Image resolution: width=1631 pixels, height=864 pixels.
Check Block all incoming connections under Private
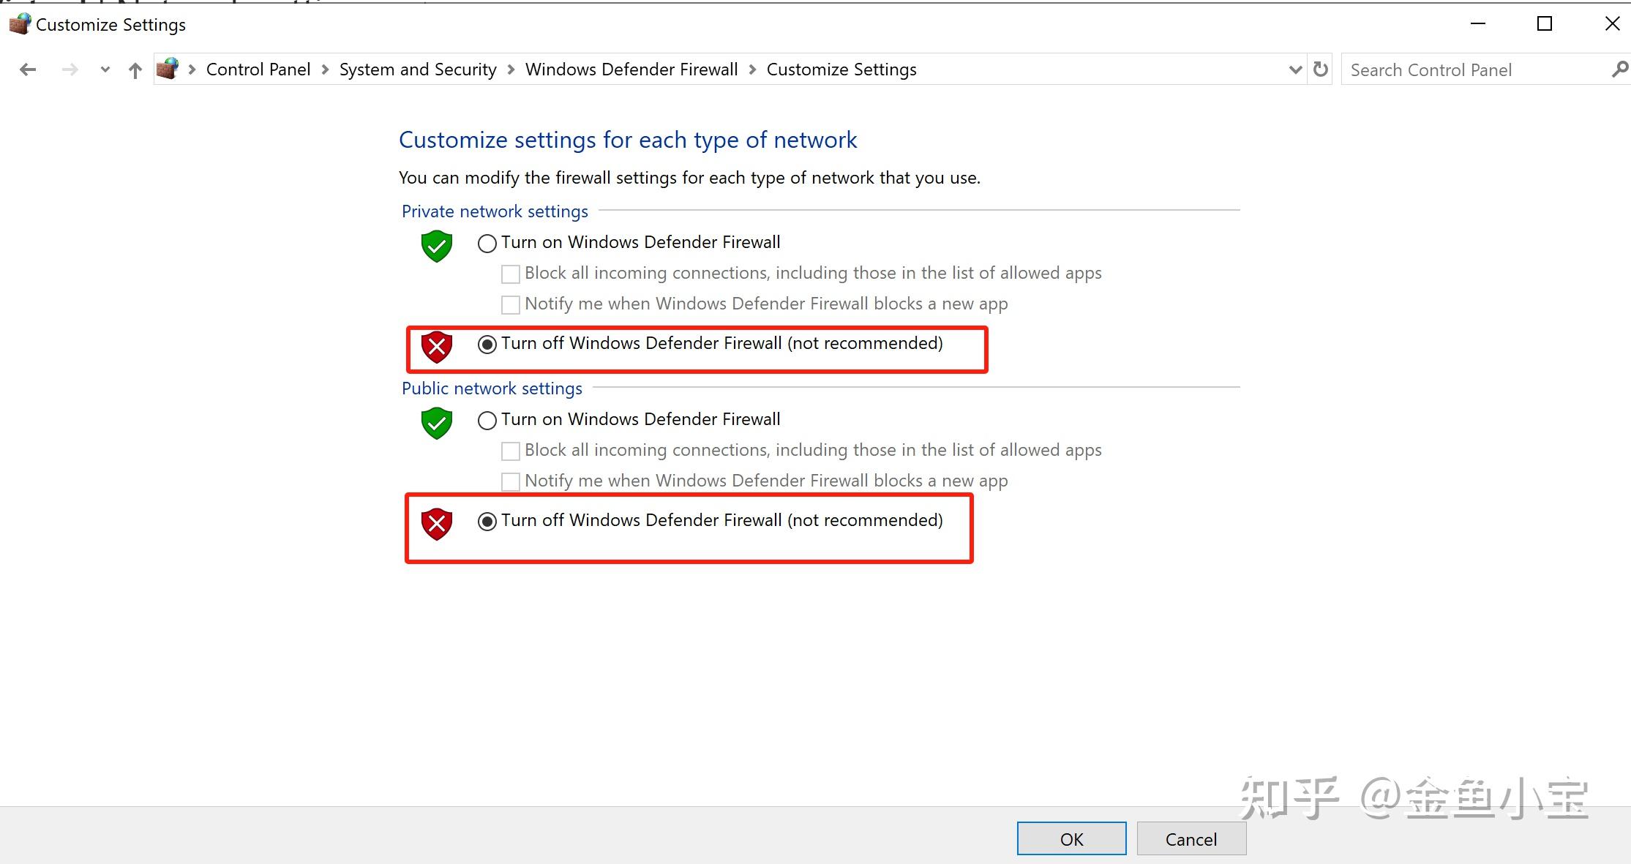point(511,274)
